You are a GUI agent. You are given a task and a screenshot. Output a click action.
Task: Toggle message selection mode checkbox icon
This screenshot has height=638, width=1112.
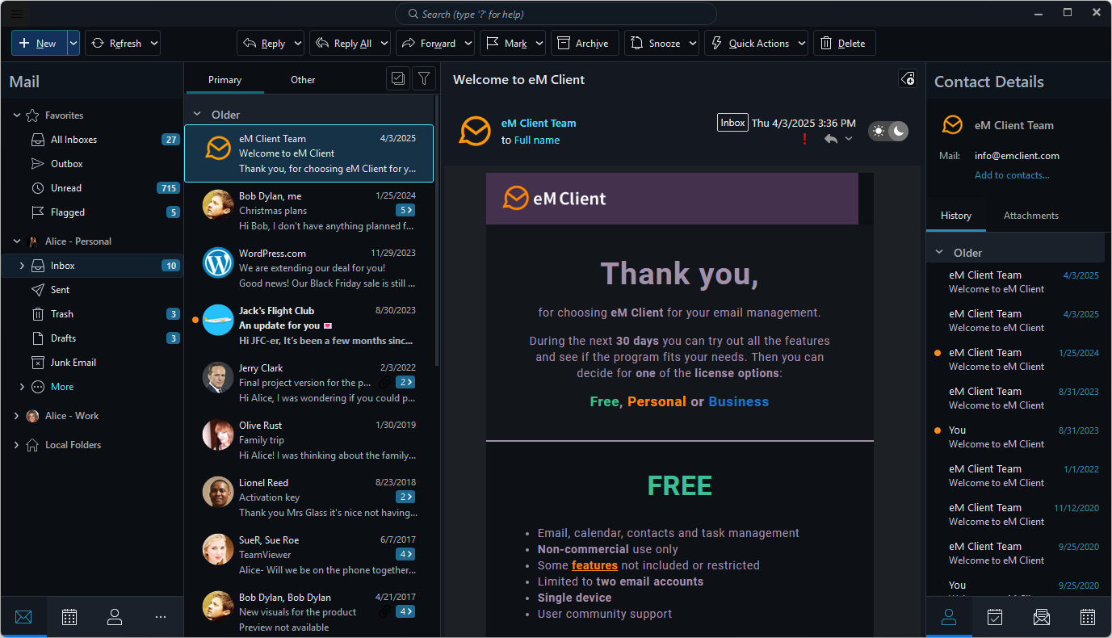pos(397,78)
